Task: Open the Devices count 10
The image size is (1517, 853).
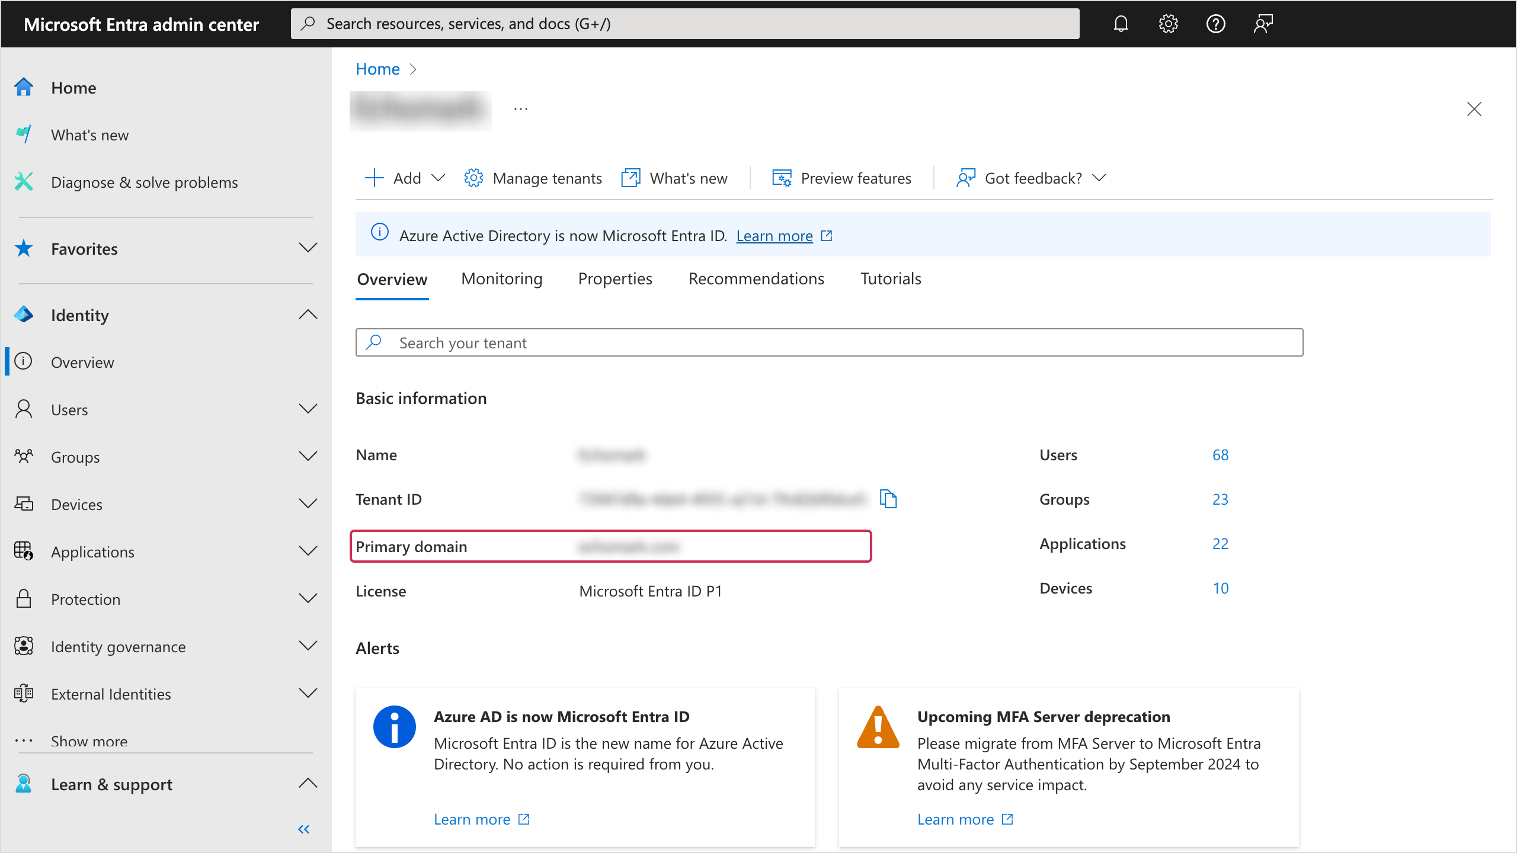Action: (1220, 588)
